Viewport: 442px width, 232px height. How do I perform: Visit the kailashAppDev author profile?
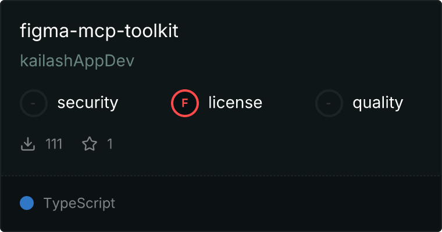point(77,61)
